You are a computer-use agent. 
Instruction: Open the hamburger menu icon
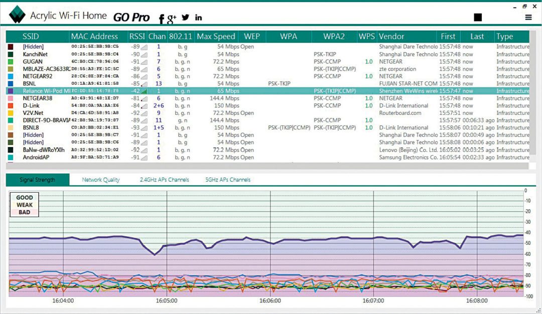[x=528, y=18]
